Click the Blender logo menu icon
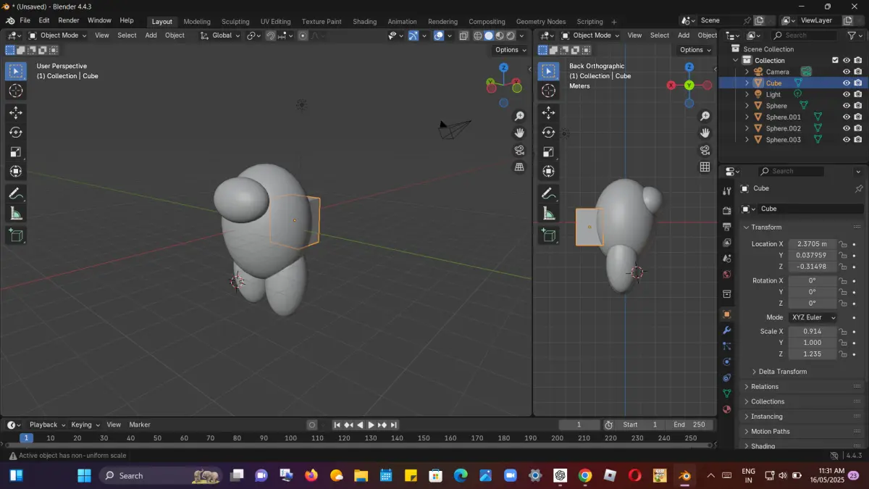The width and height of the screenshot is (869, 489). pos(10,20)
